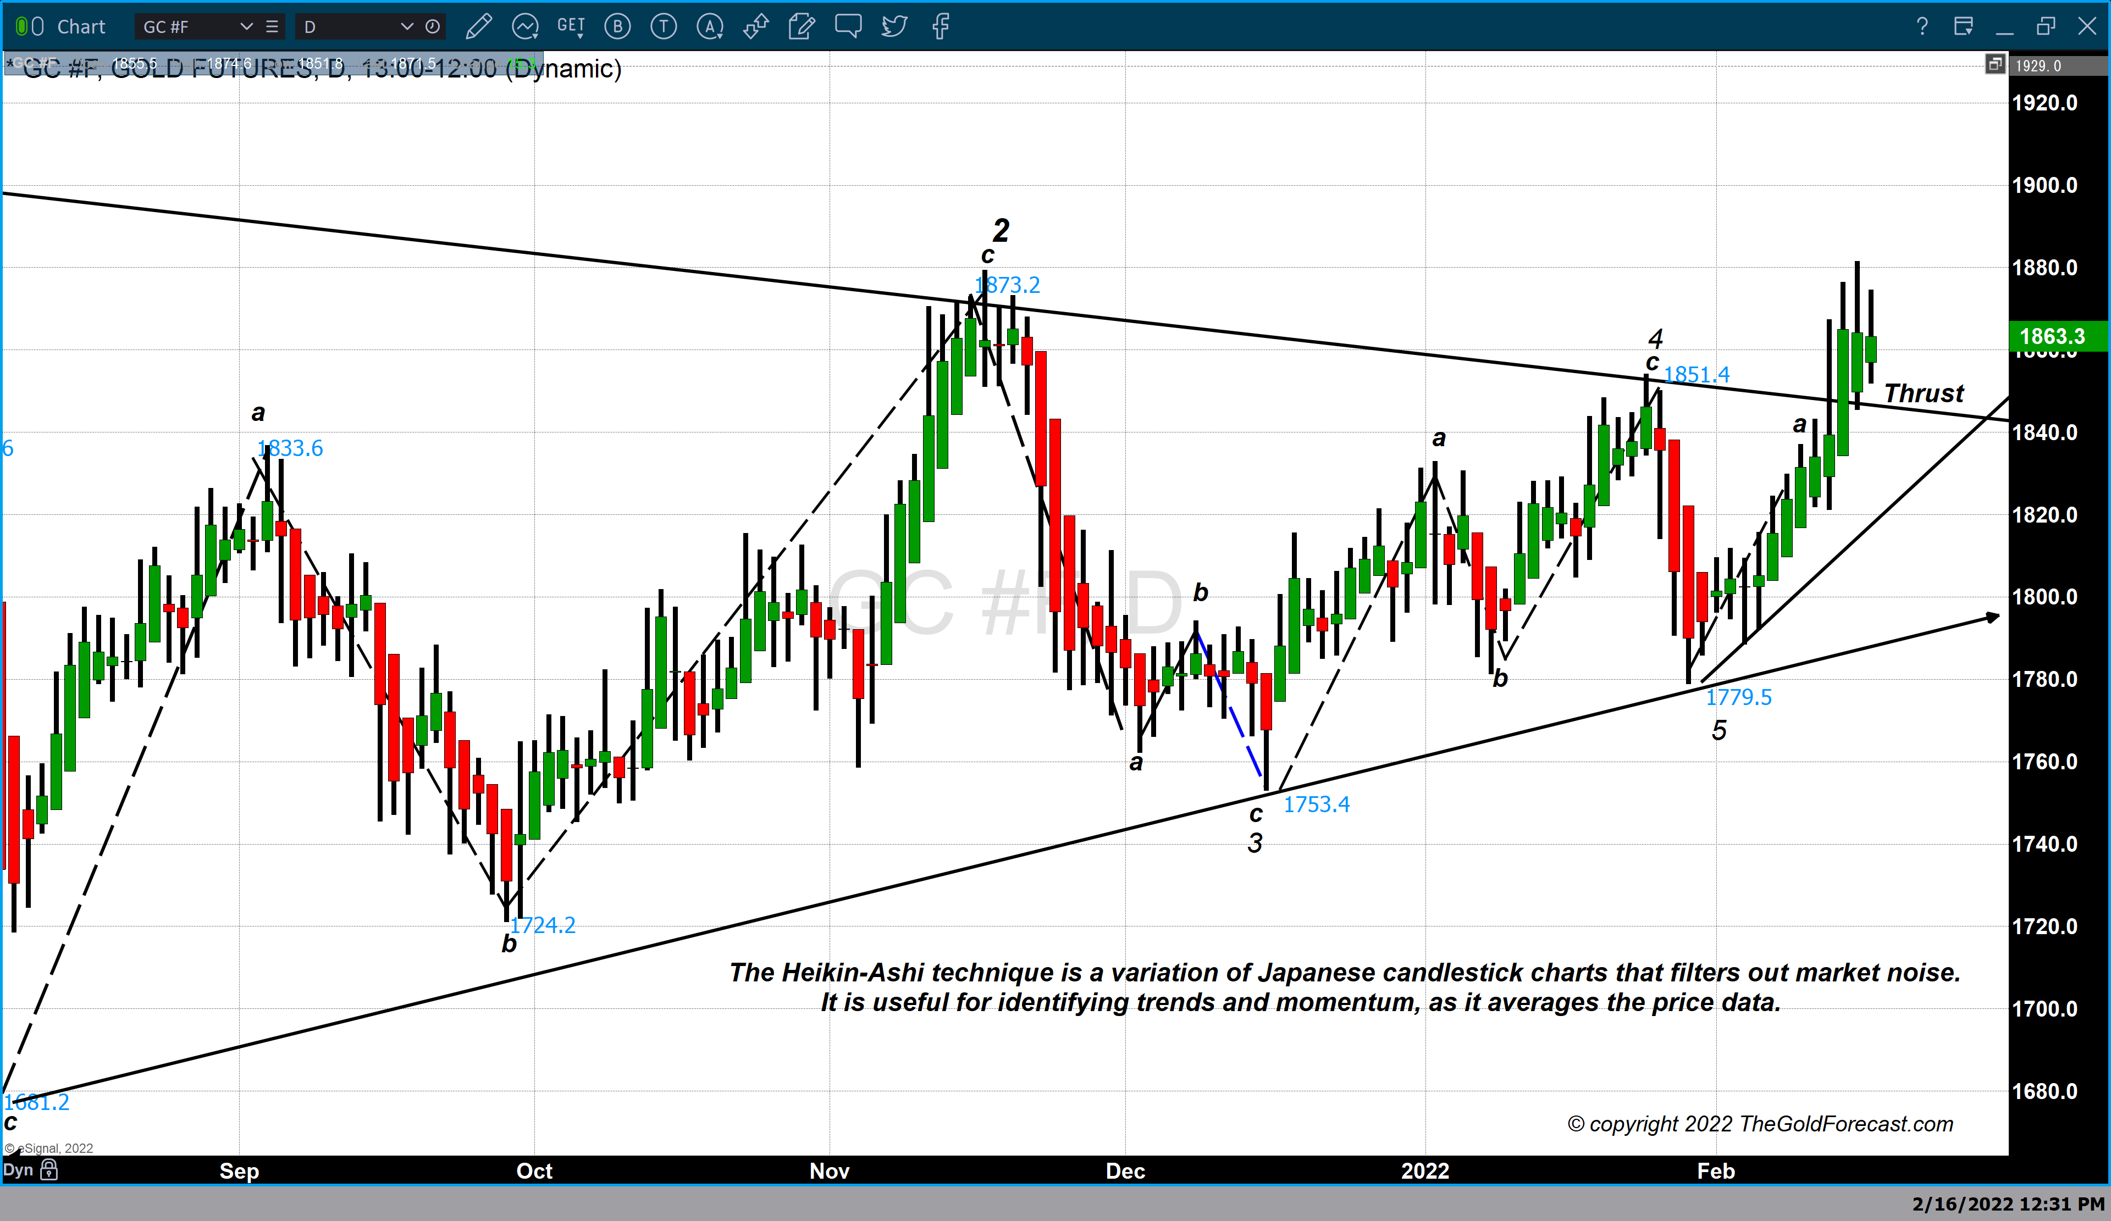Share chart via Twitter icon
The width and height of the screenshot is (2111, 1221).
pyautogui.click(x=894, y=27)
